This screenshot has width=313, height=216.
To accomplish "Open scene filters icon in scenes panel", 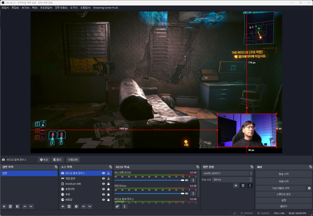I will (x=17, y=206).
